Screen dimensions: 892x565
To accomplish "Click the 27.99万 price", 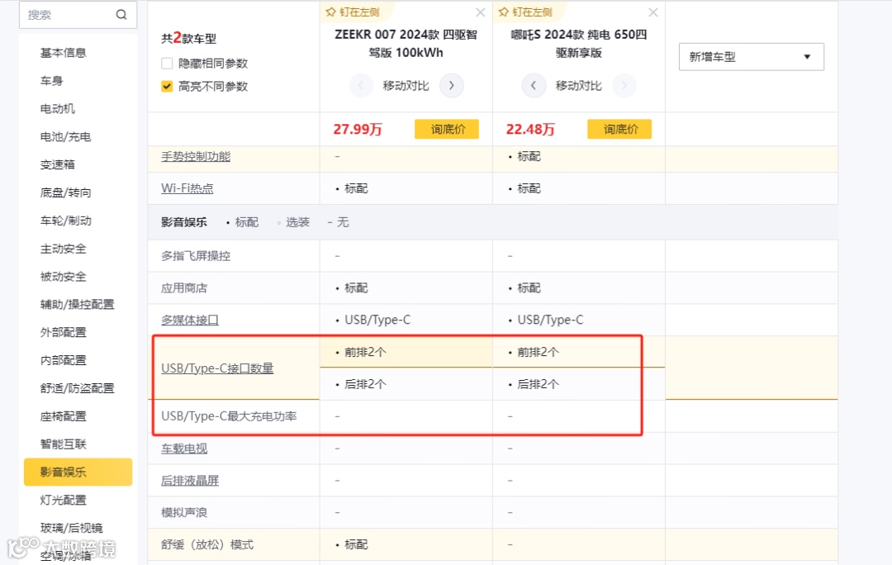I will pos(358,129).
